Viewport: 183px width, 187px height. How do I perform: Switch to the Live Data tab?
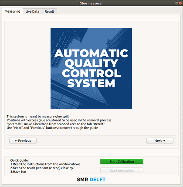point(32,11)
